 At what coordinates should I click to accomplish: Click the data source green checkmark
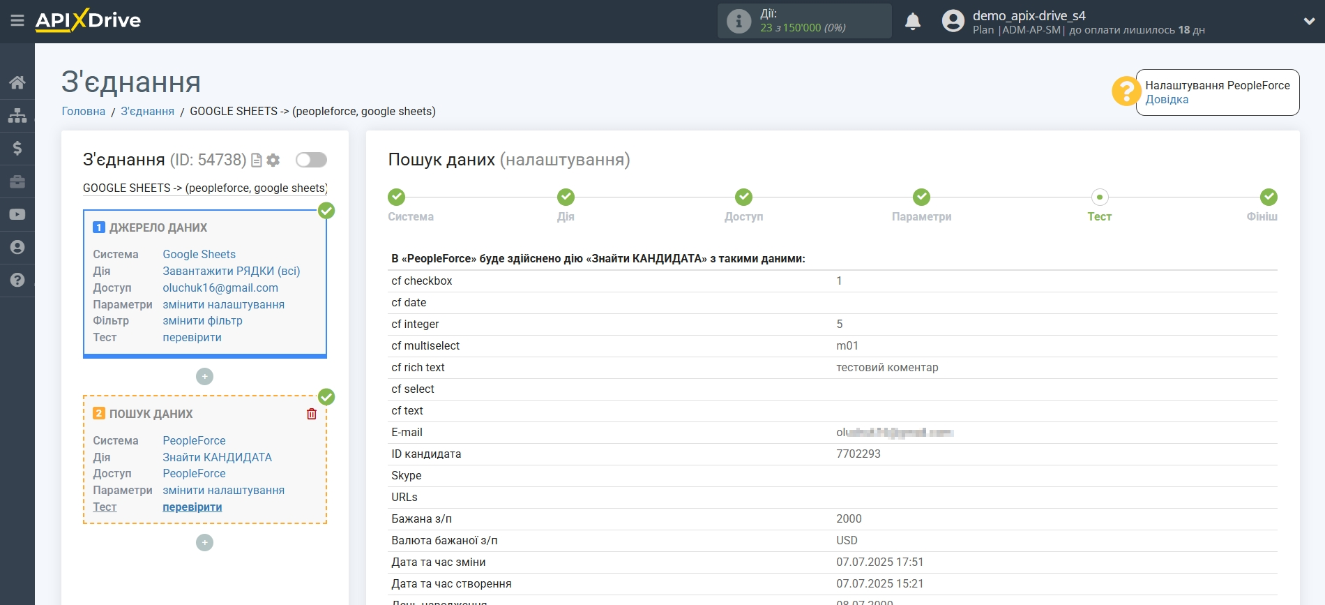click(326, 211)
